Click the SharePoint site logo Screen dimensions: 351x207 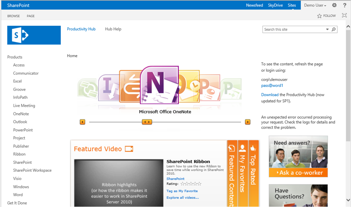34,35
